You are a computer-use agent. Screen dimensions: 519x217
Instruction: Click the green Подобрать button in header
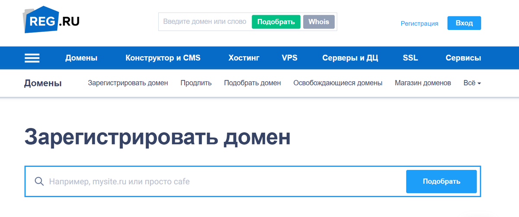click(x=276, y=22)
